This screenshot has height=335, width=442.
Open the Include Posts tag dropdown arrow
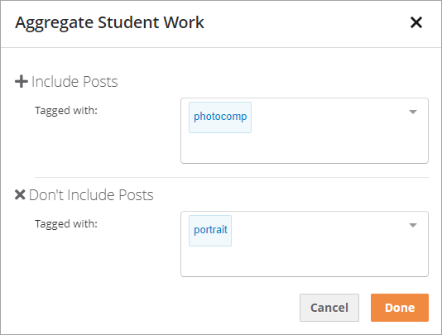[x=413, y=112]
